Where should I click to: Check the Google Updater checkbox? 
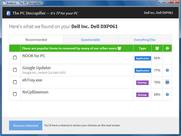point(15,70)
